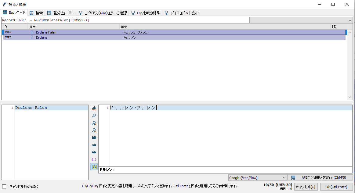Toggle the yellow down-arrow panel icon
This screenshot has width=355, height=193.
(x=94, y=167)
